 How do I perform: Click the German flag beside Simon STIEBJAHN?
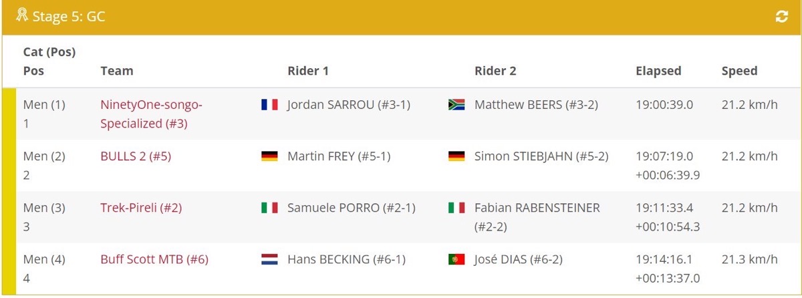pyautogui.click(x=456, y=156)
